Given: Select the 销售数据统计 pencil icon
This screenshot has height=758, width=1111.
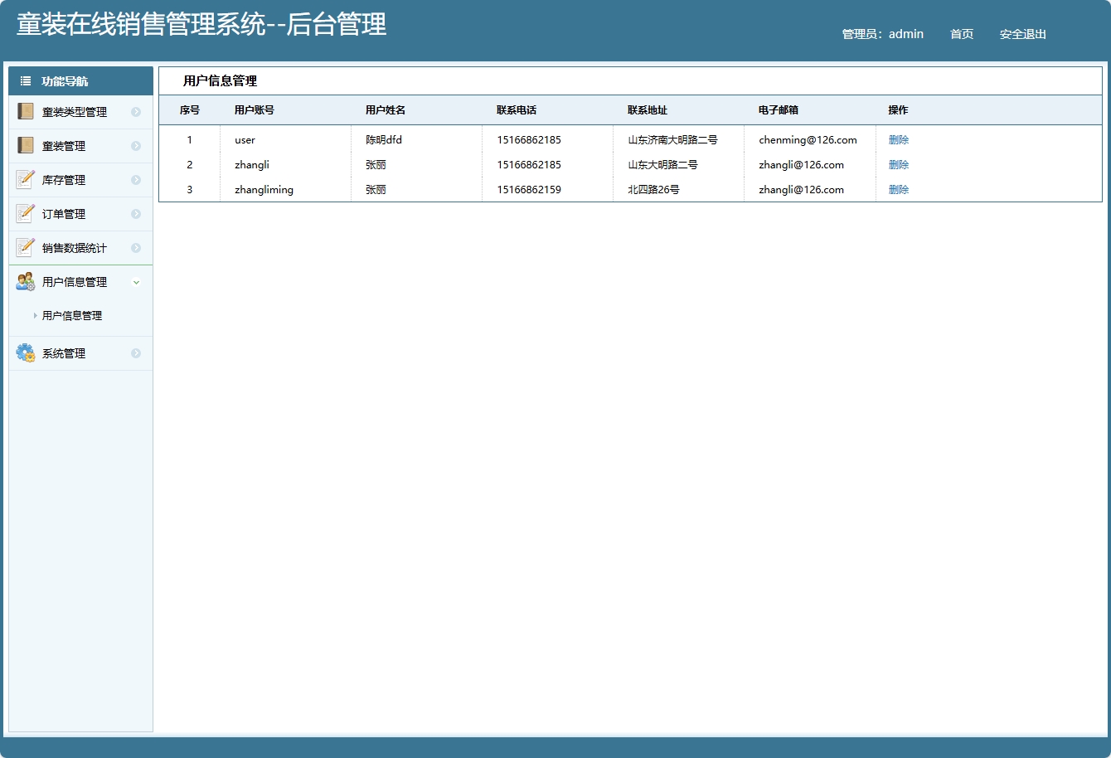Looking at the screenshot, I should tap(25, 247).
